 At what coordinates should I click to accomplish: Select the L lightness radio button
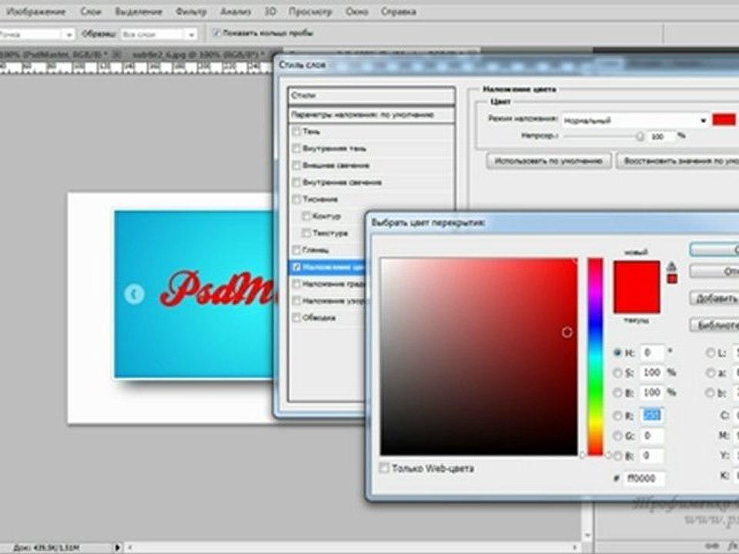(711, 352)
